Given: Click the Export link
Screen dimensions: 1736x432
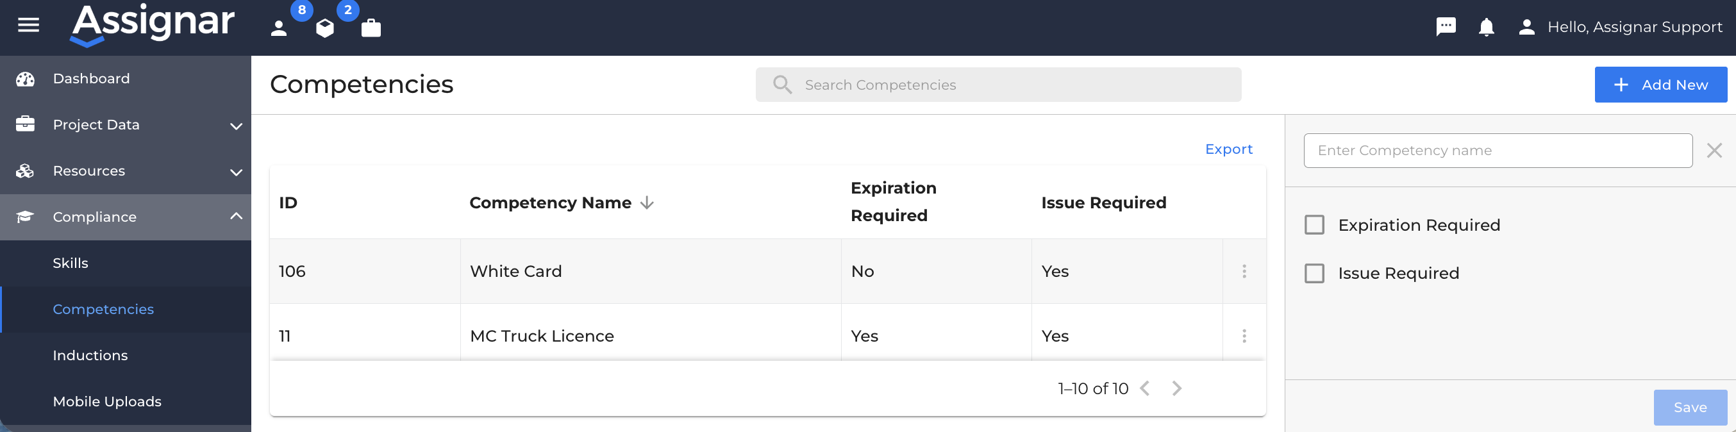Looking at the screenshot, I should click(x=1228, y=149).
